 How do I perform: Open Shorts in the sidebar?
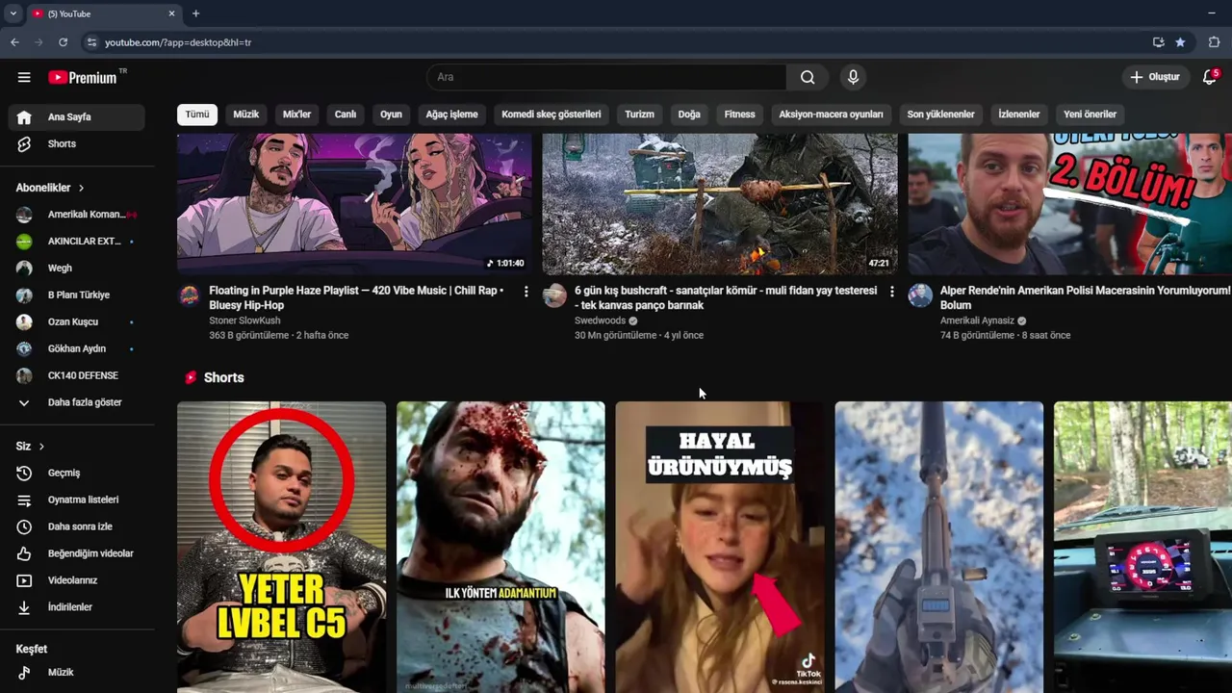(x=77, y=143)
